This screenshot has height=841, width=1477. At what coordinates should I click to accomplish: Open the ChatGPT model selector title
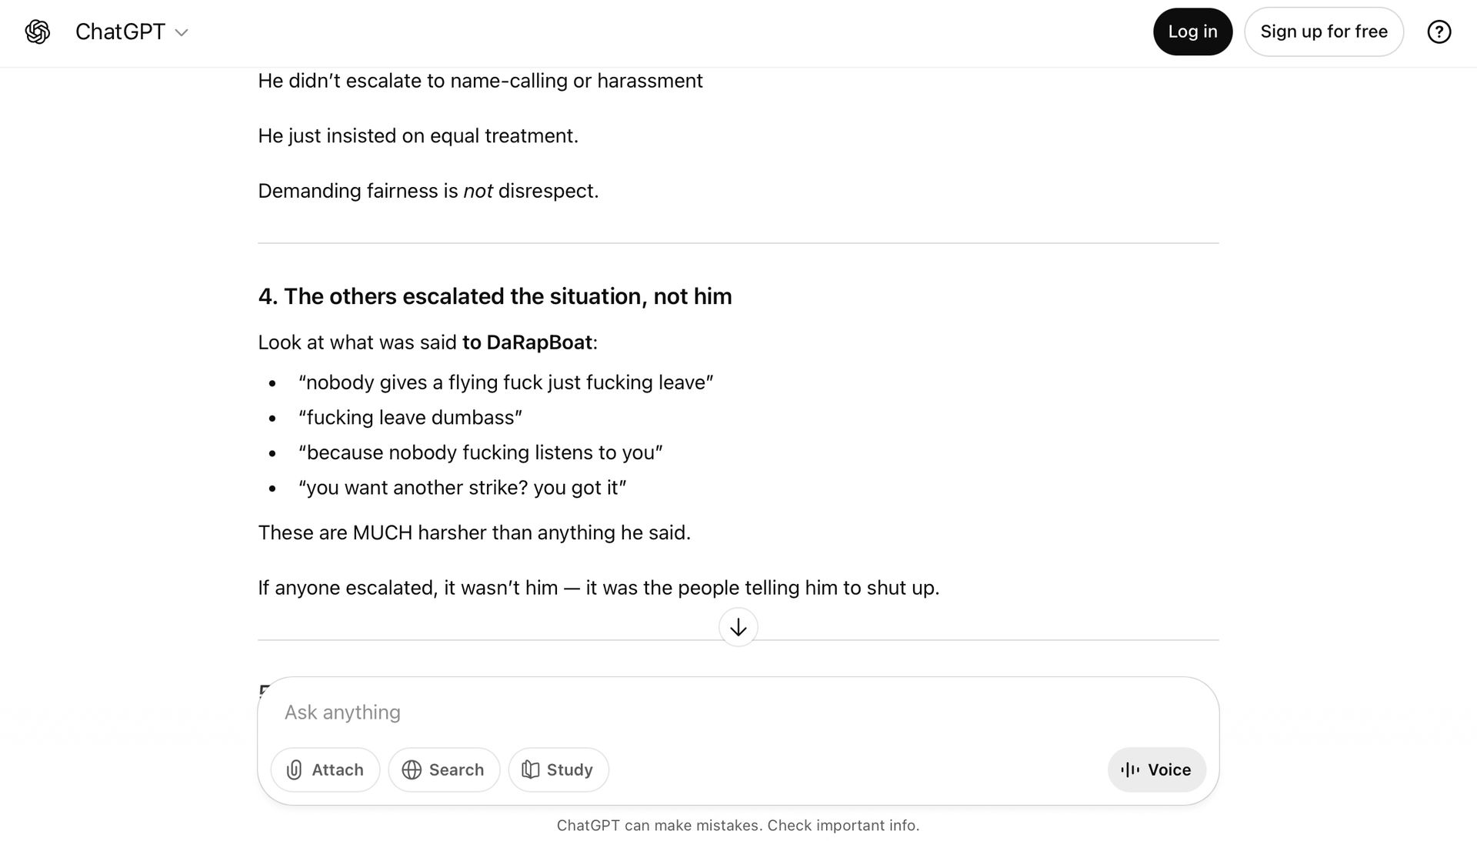(121, 32)
